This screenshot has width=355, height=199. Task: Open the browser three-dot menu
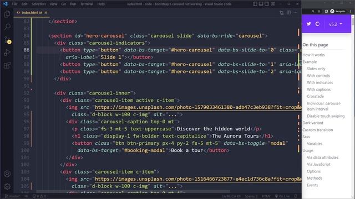click(x=351, y=11)
